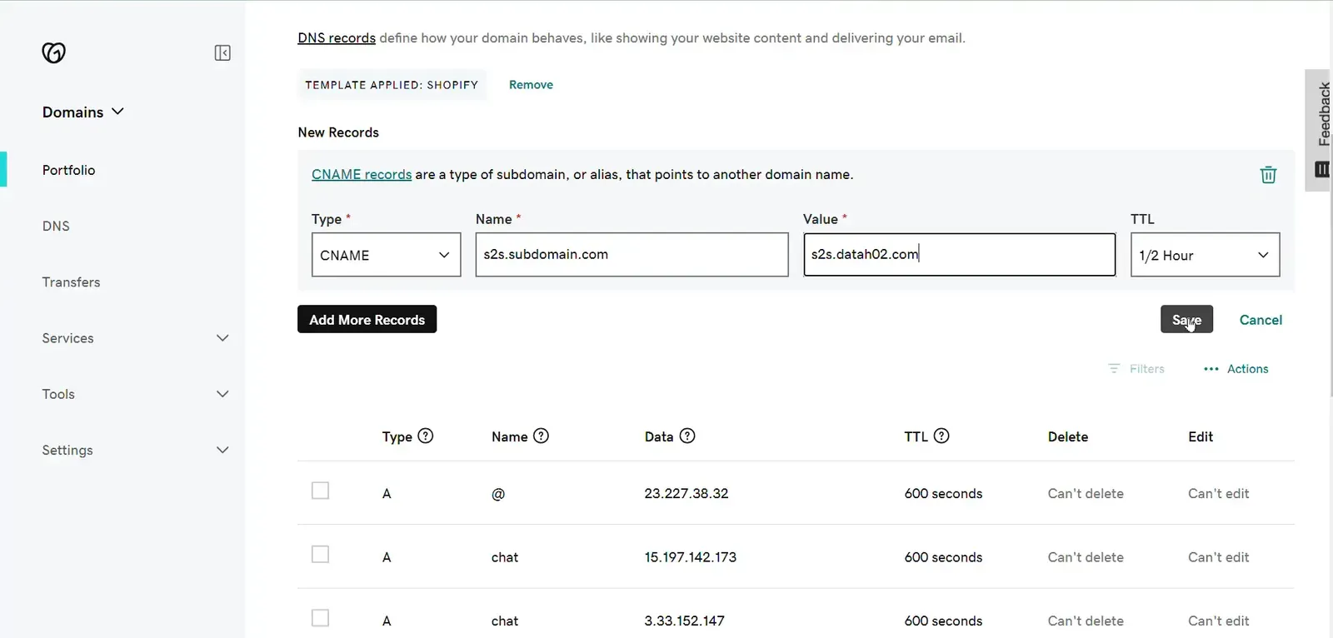Remove the applied Shopify template

click(531, 85)
